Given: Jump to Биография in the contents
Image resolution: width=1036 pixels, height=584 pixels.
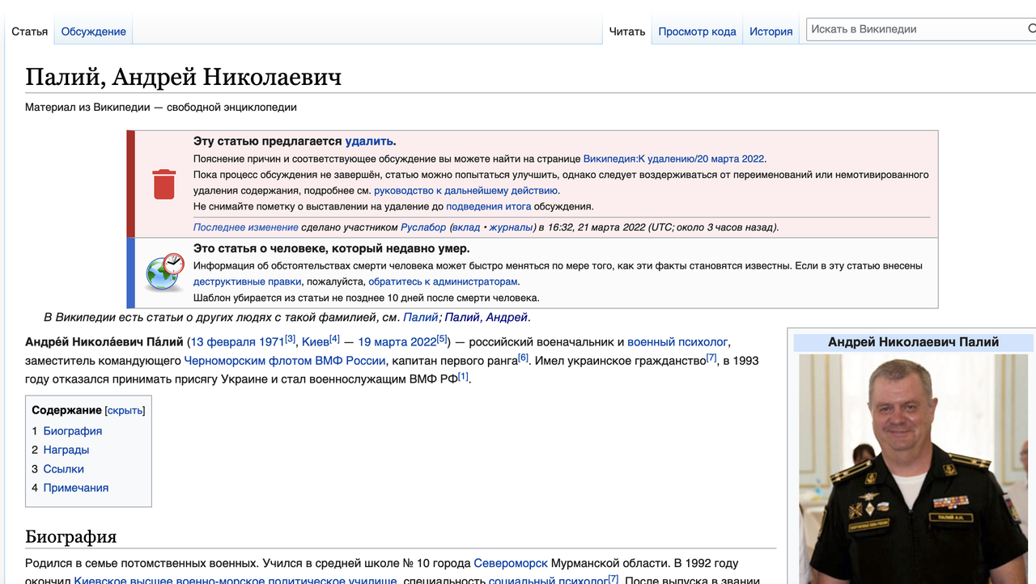Looking at the screenshot, I should (72, 431).
